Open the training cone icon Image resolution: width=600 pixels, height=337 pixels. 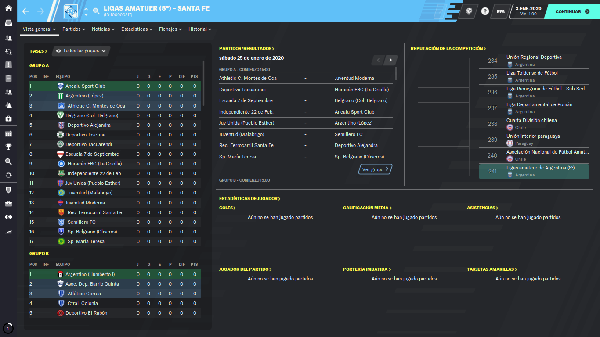click(8, 105)
